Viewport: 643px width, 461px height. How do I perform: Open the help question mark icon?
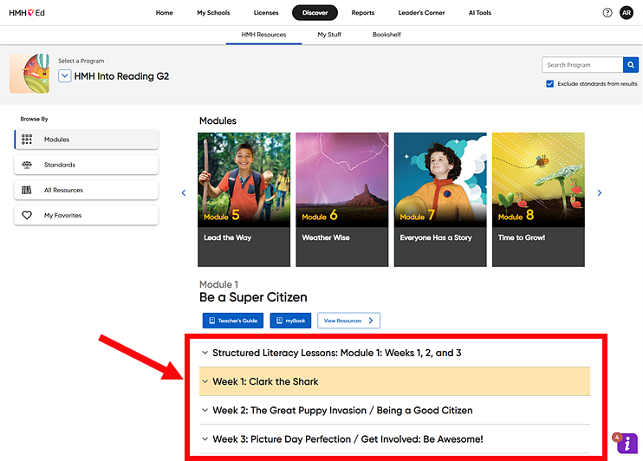point(607,13)
